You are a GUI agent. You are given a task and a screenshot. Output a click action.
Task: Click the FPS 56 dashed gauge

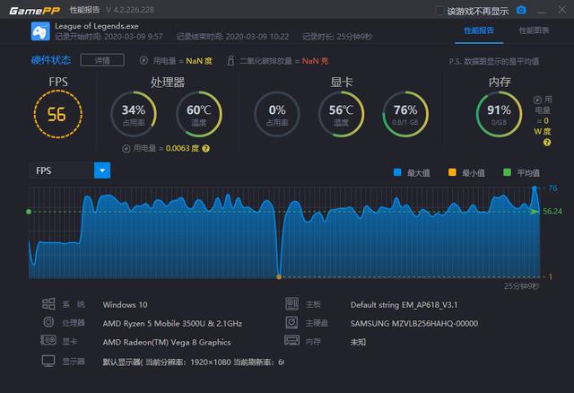tap(57, 114)
